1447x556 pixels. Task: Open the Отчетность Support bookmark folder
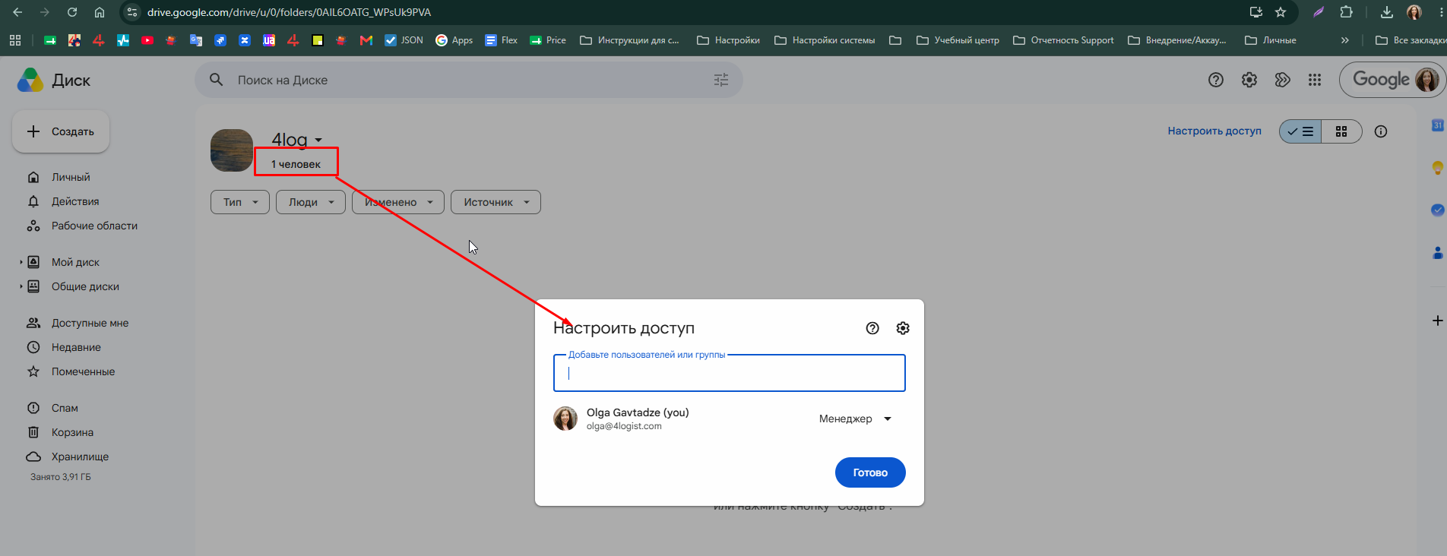[1063, 40]
